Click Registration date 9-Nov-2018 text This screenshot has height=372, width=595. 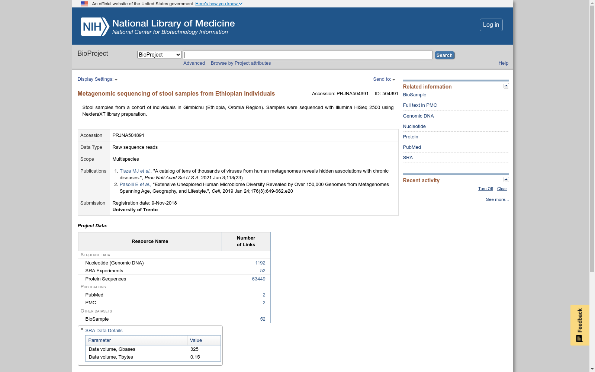[145, 203]
